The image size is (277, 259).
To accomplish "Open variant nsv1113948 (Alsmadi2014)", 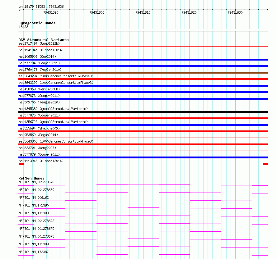I will 41,161.
